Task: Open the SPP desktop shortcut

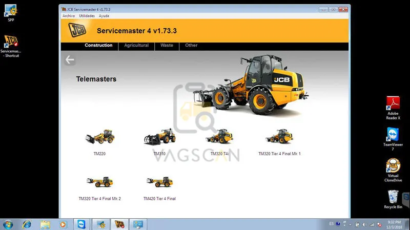Action: coord(11,13)
